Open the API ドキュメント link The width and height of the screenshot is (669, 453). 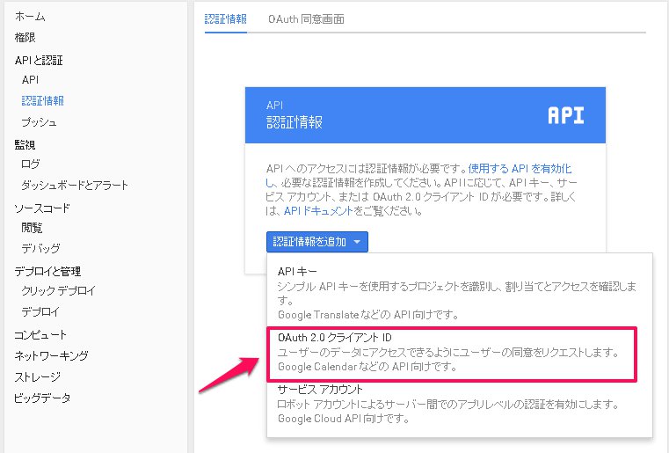click(318, 211)
